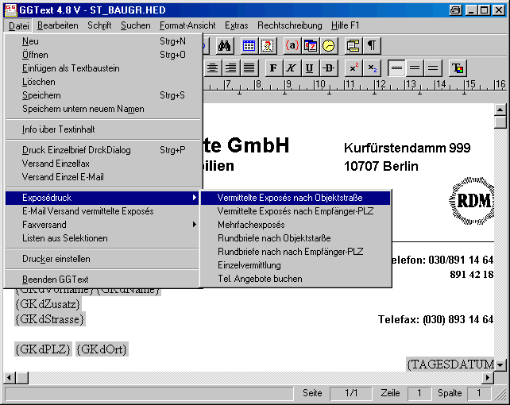The width and height of the screenshot is (510, 405).
Task: Toggle bold formatting (F button)
Action: coord(273,68)
